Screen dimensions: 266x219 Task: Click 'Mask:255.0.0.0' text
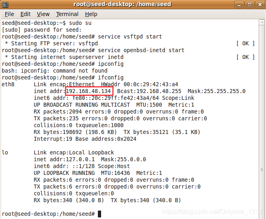(124, 159)
